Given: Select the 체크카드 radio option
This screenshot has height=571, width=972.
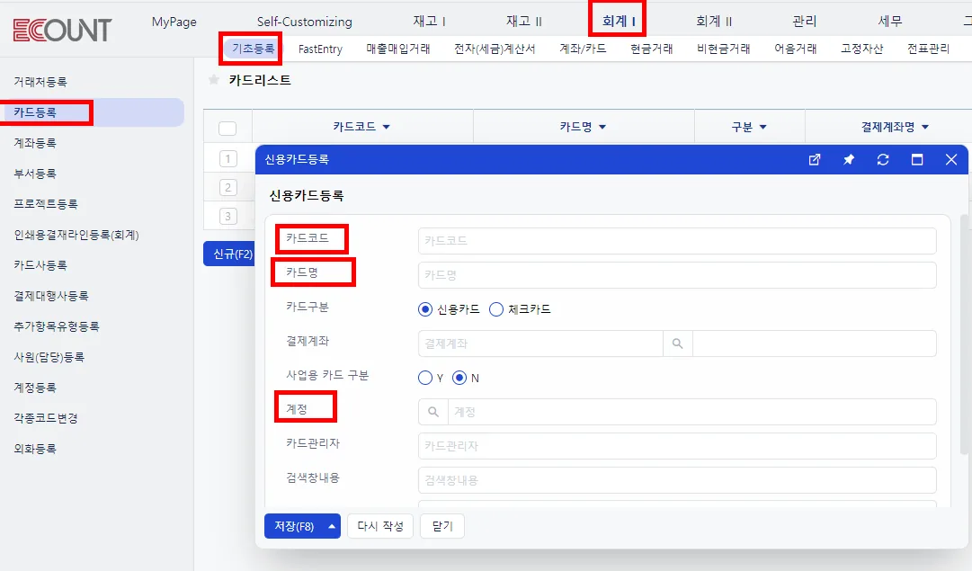Looking at the screenshot, I should 496,309.
